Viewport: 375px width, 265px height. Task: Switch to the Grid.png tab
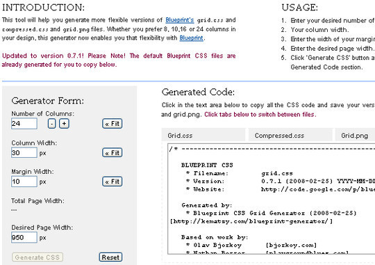[355, 136]
